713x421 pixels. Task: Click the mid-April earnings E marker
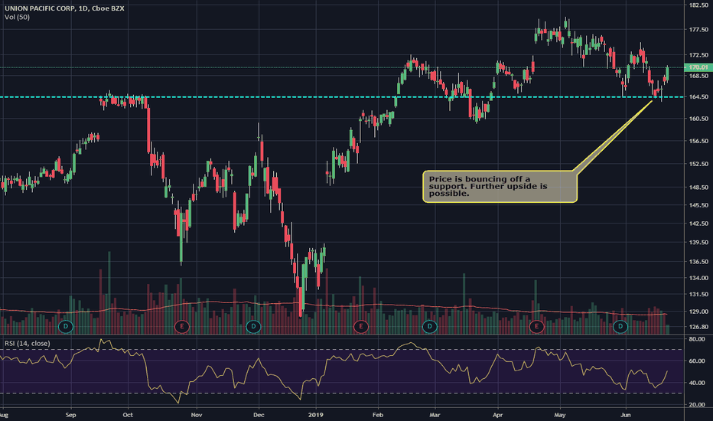[x=536, y=326]
